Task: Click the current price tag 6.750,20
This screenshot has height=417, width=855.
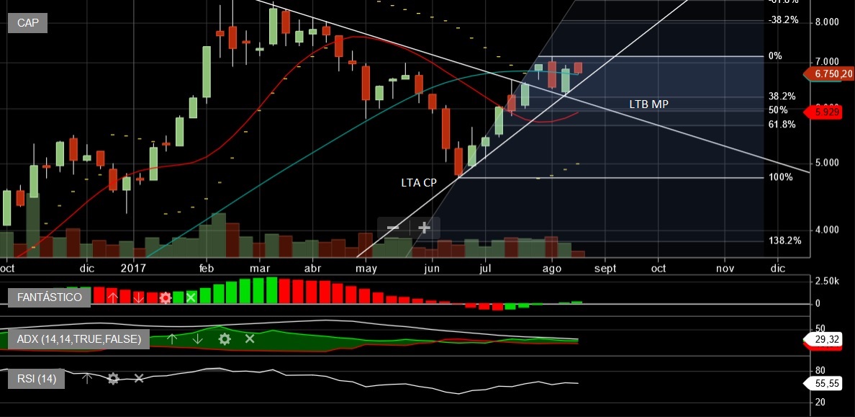Action: pyautogui.click(x=829, y=74)
